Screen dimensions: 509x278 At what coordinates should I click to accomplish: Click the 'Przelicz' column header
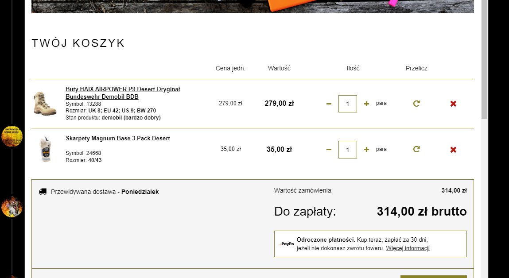pos(416,69)
